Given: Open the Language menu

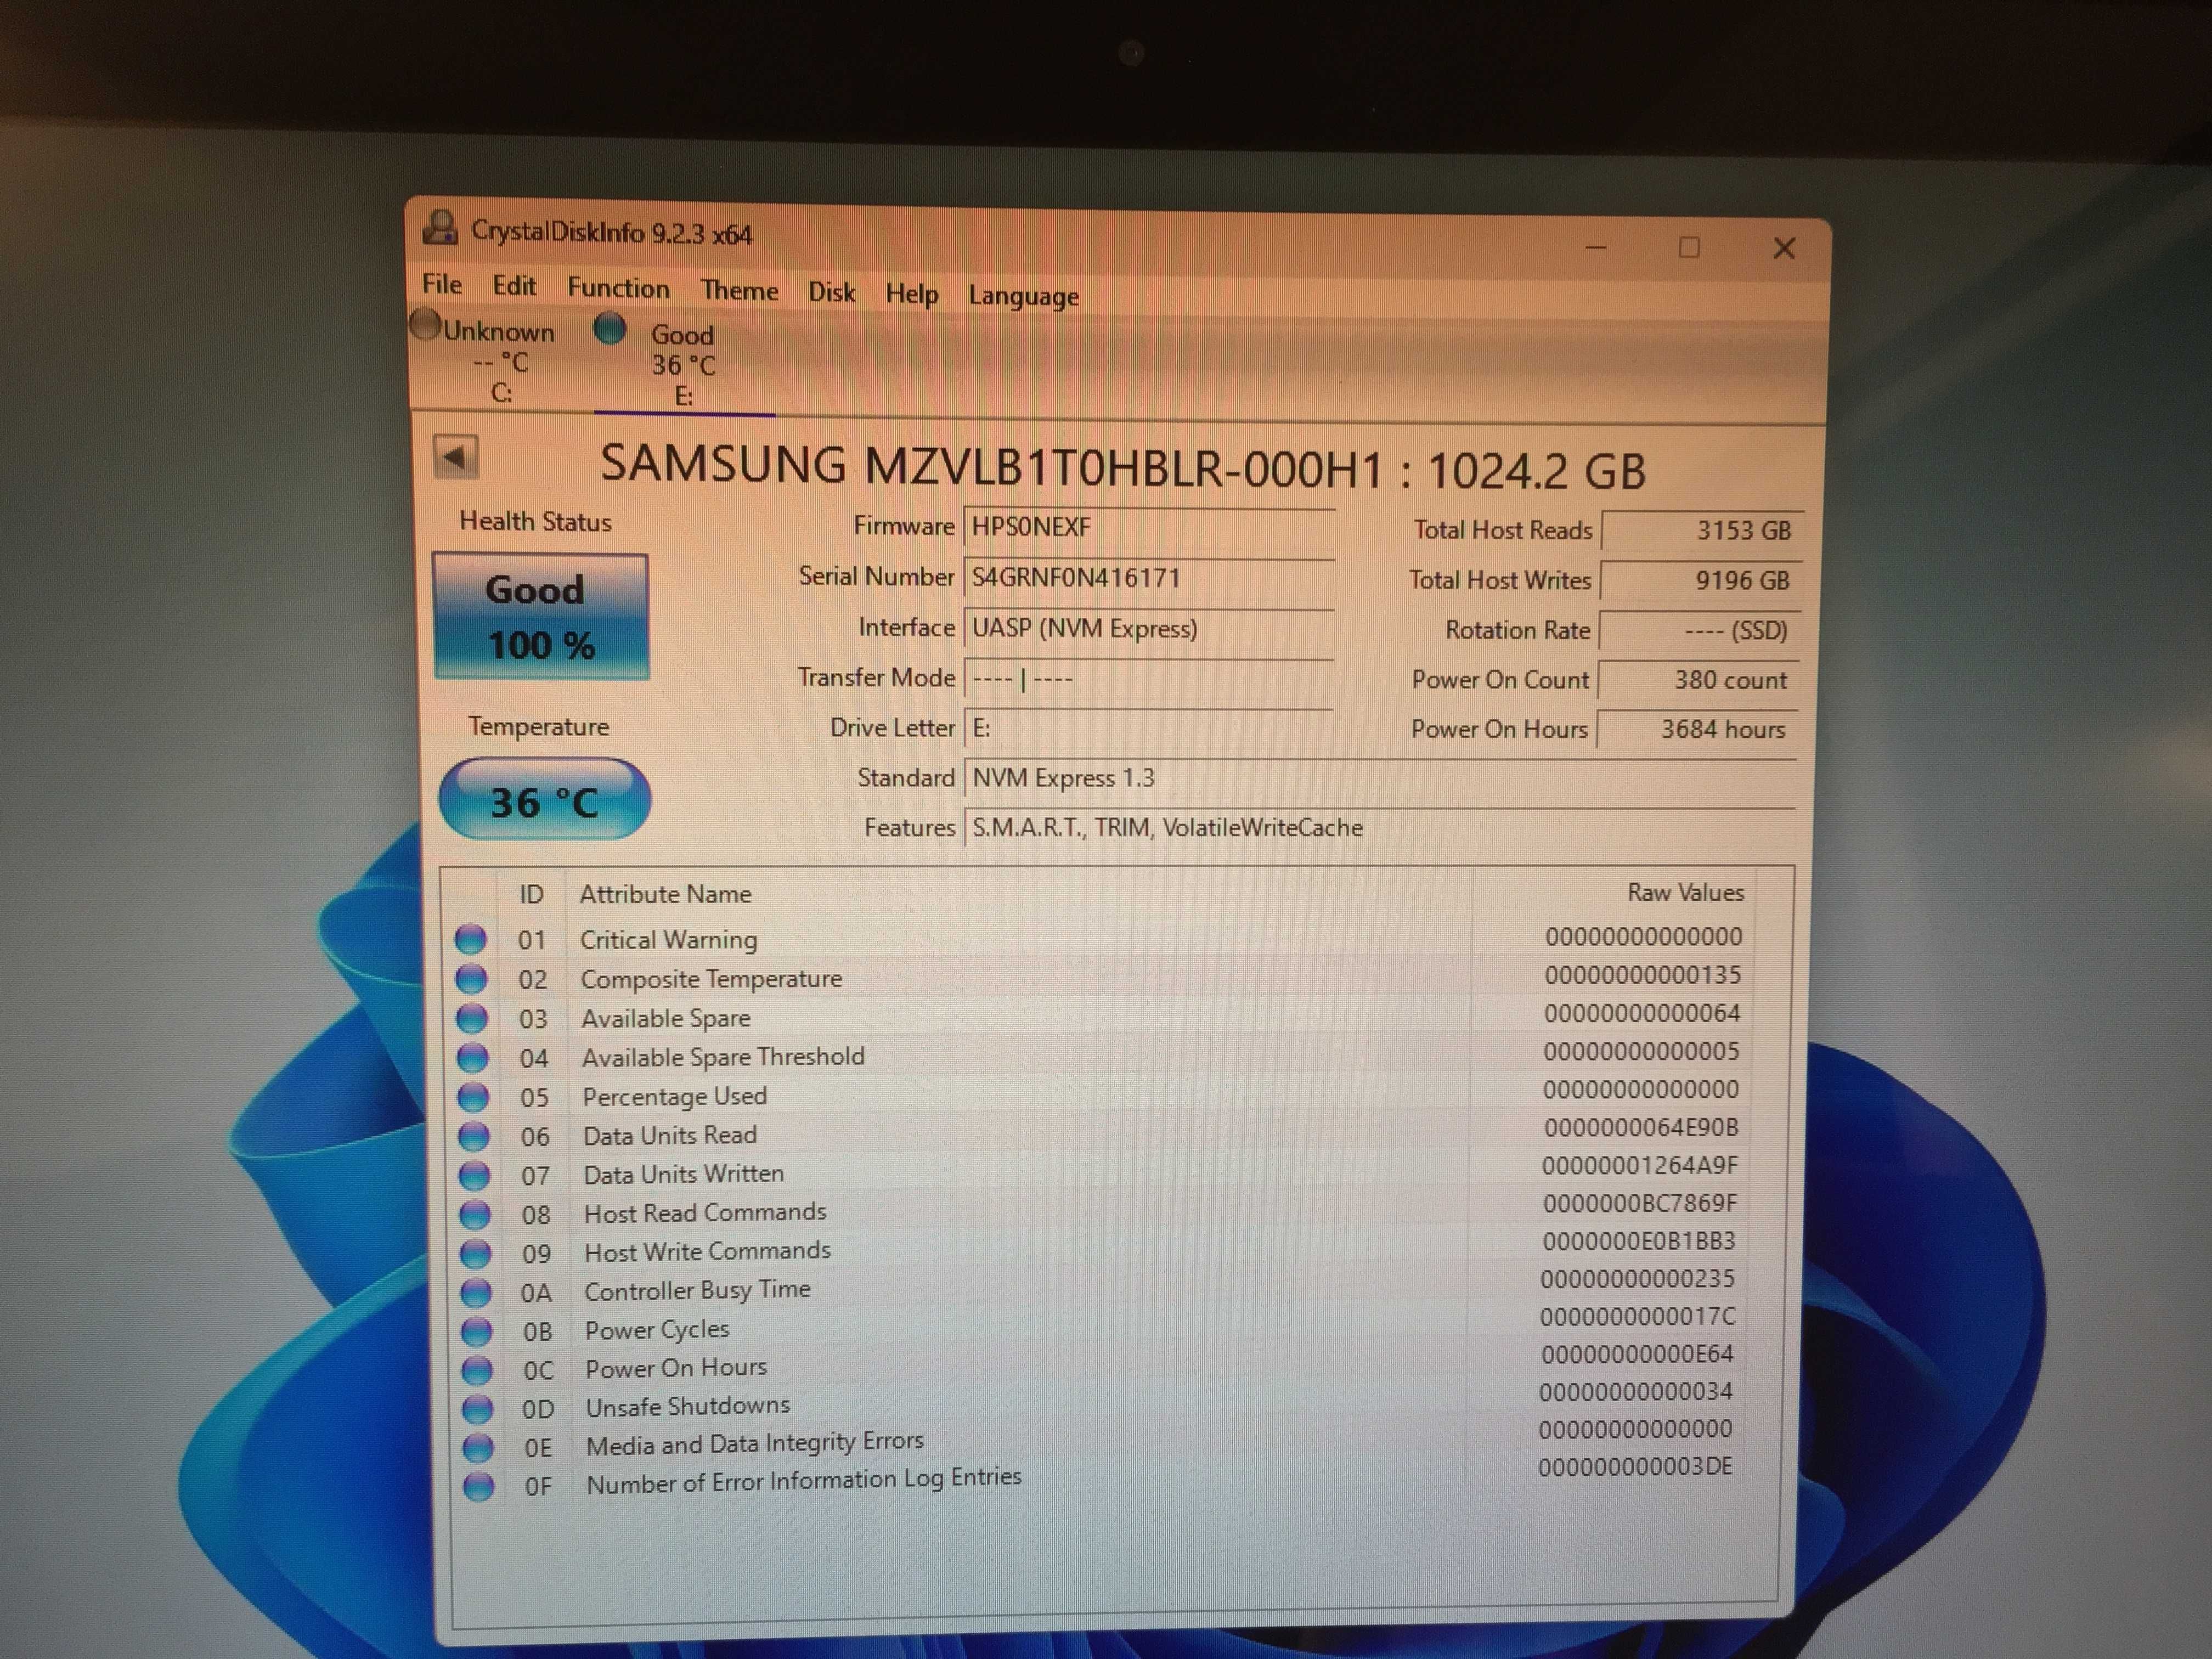Looking at the screenshot, I should 1023,296.
